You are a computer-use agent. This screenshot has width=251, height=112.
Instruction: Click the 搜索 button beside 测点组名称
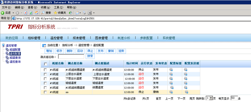tap(90, 56)
